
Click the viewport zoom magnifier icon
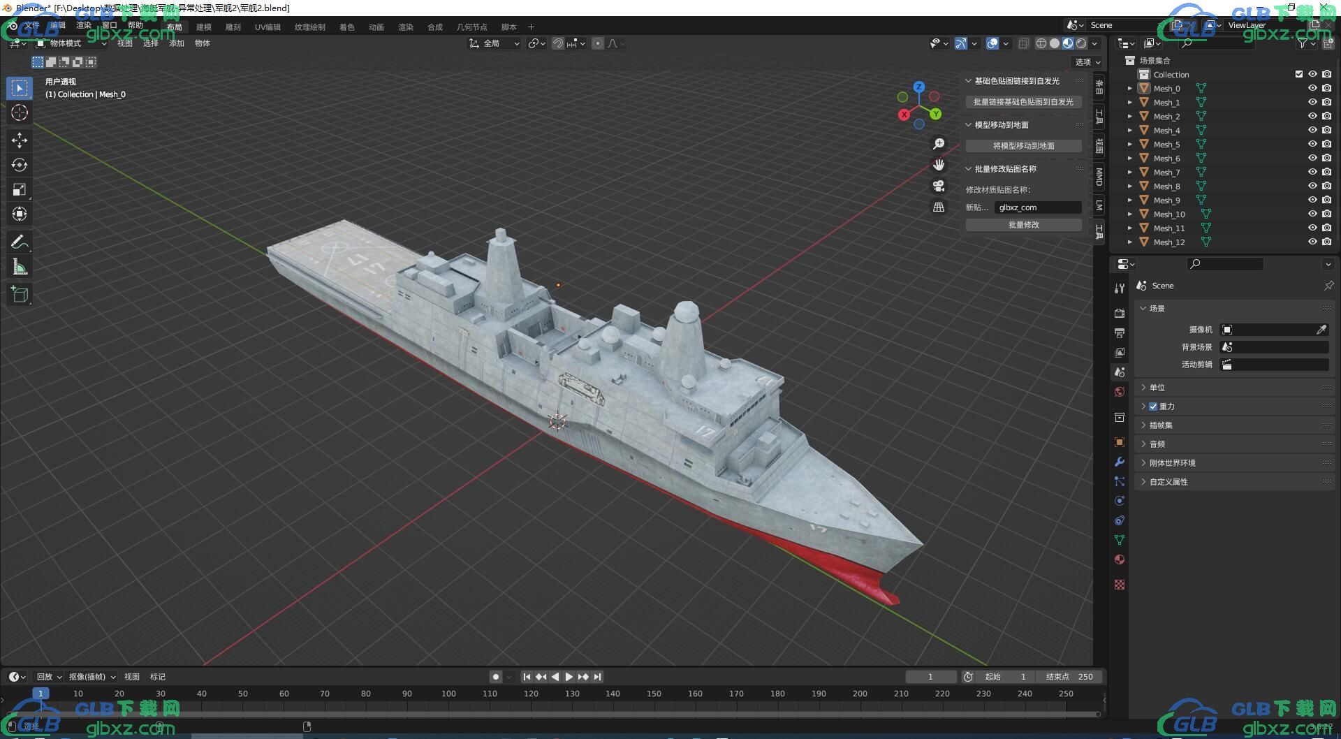pos(939,144)
